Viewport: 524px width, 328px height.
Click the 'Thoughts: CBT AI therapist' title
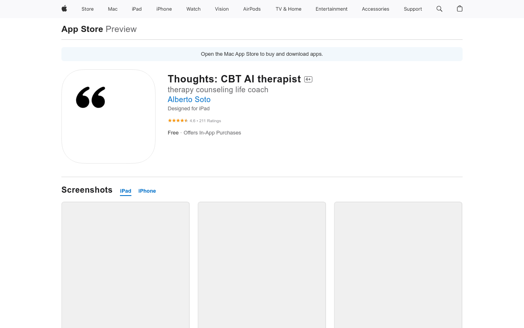[x=234, y=79]
